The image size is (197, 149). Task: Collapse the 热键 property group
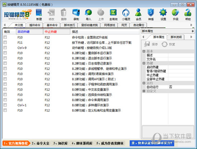144,63
